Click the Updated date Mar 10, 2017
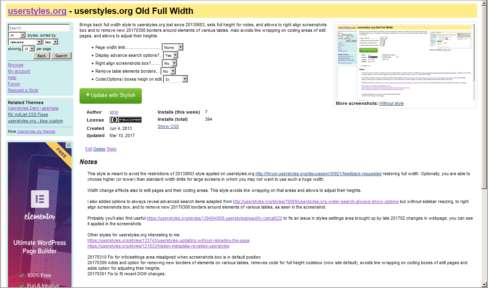488x288 pixels. coord(122,135)
